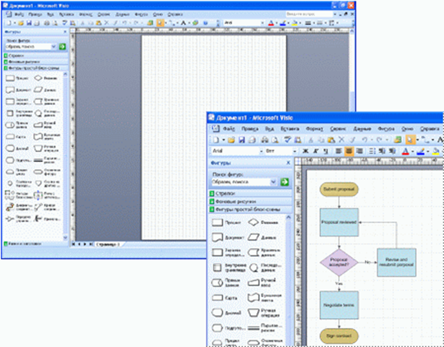
Task: Pick the Решение diamond shape in enlarged stencil
Action: 253,223
